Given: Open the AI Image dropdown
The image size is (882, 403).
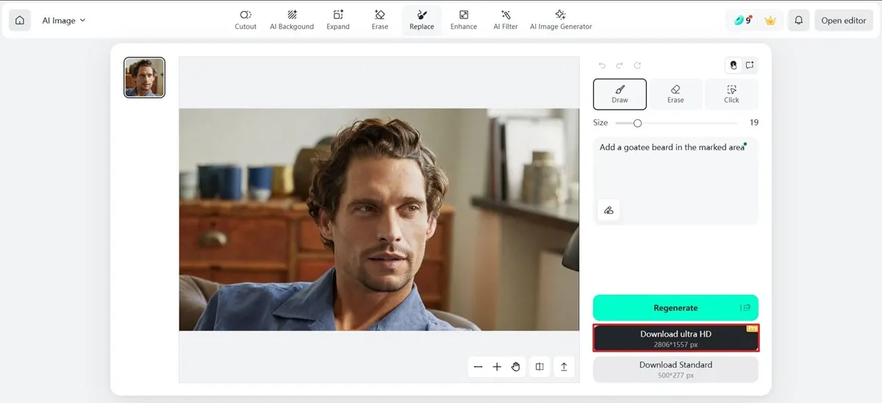Looking at the screenshot, I should pyautogui.click(x=63, y=21).
